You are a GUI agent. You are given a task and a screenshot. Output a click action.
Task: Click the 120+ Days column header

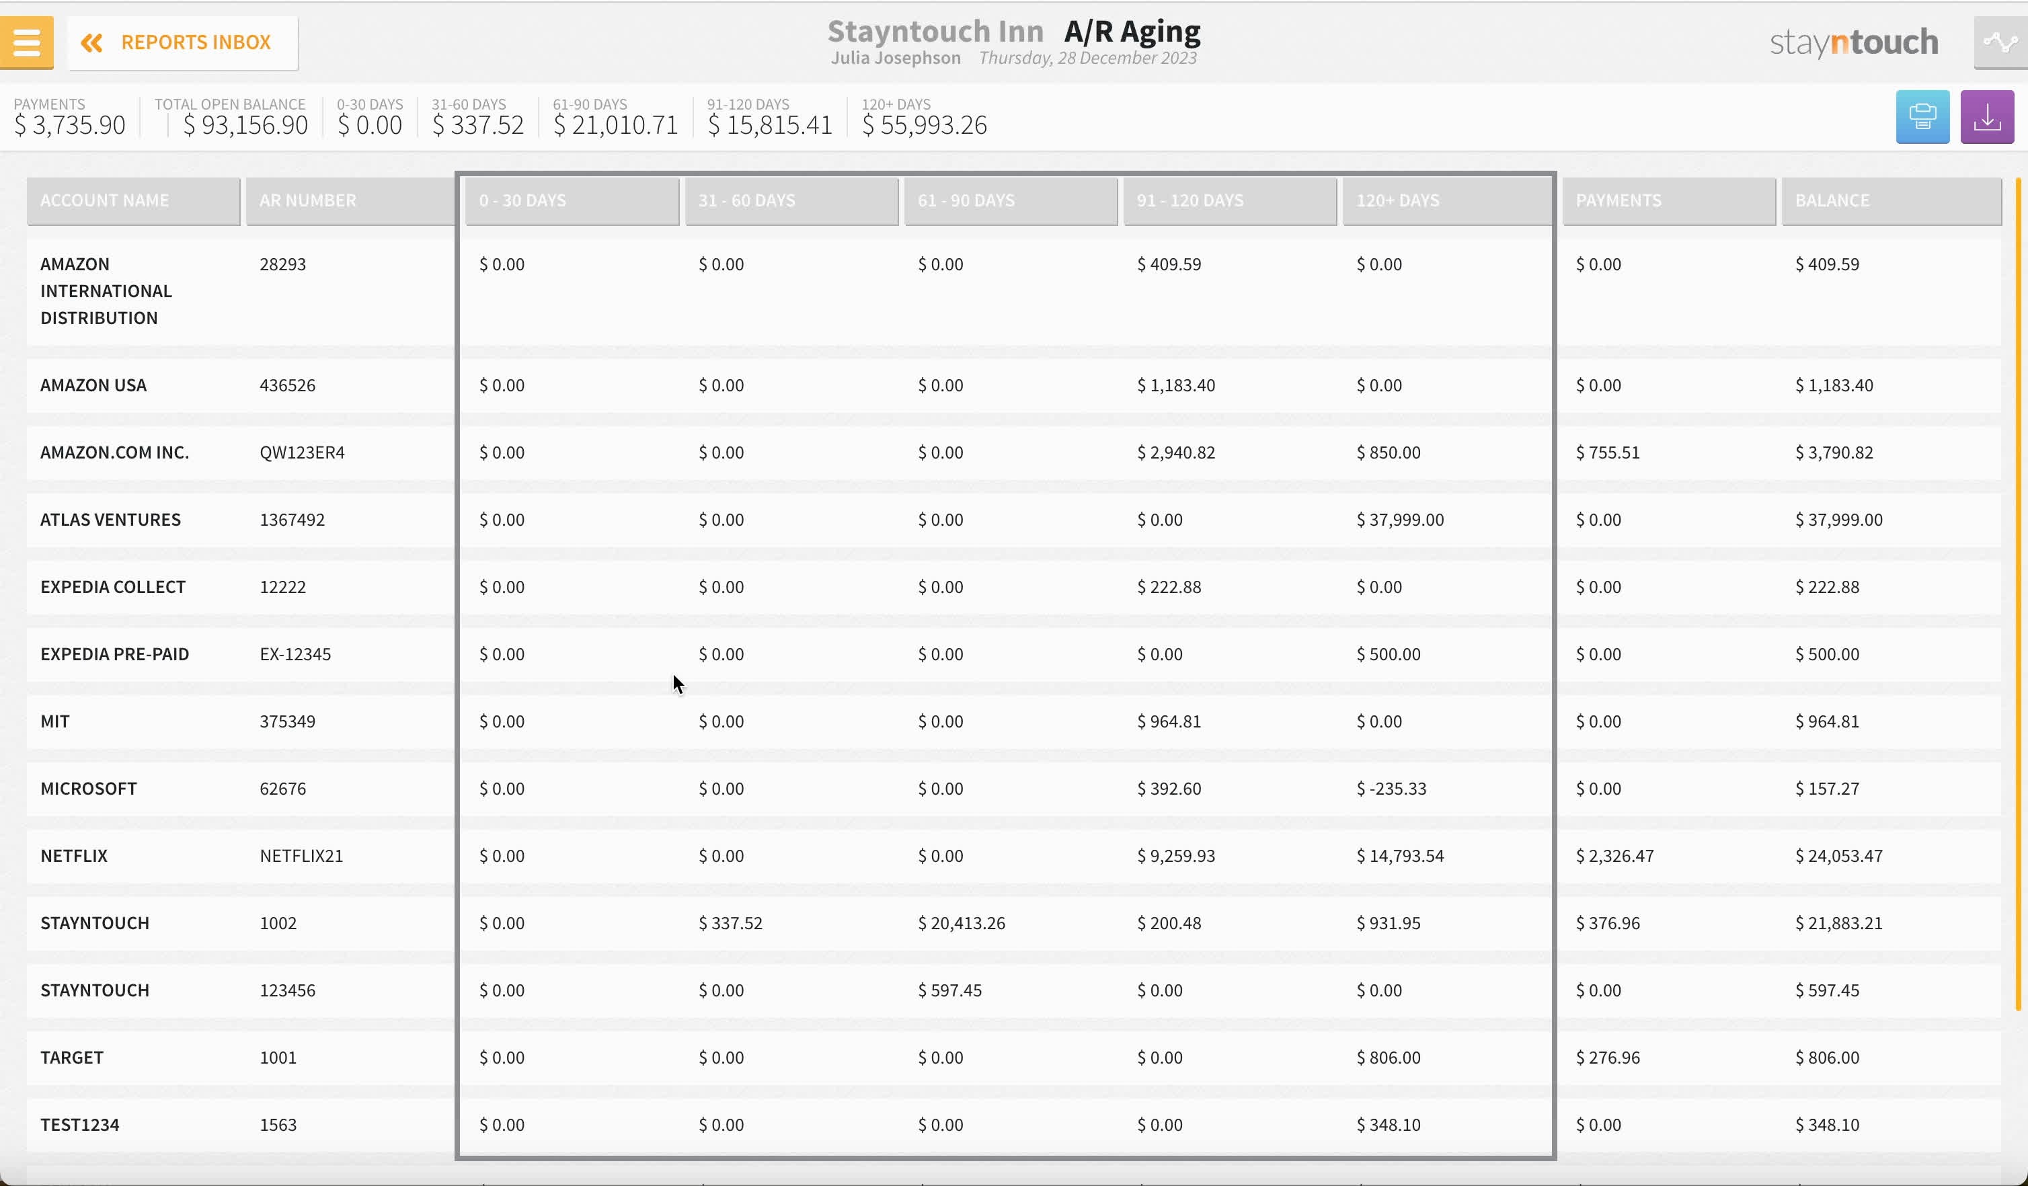tap(1448, 200)
